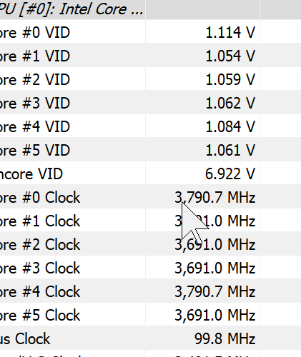This screenshot has height=357, width=301.
Task: Select the Core #0 VID sensor row
Action: coord(150,31)
